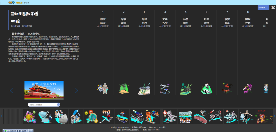Open the astronaut icon under 航空航天
Viewport: 276px width, 132px height.
click(x=103, y=88)
